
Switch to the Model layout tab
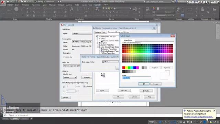(x=5, y=118)
